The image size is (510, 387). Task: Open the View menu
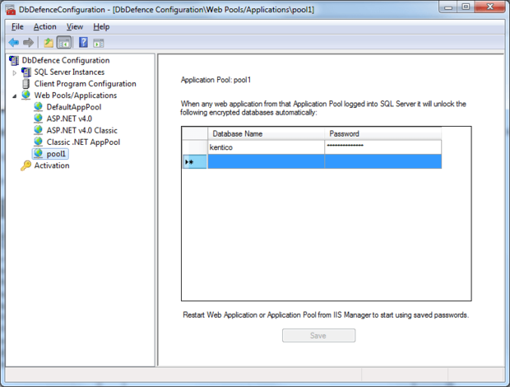(x=74, y=26)
